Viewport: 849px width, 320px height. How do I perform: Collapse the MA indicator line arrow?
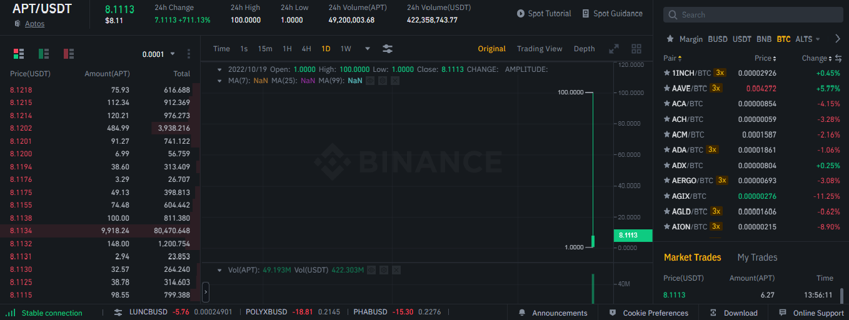(219, 81)
